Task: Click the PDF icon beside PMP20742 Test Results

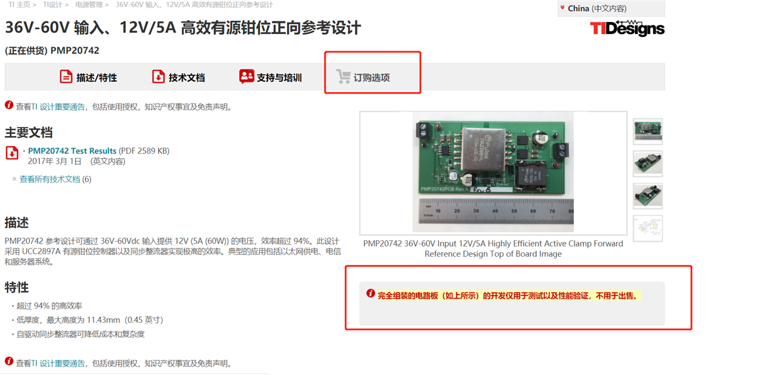Action: click(12, 153)
